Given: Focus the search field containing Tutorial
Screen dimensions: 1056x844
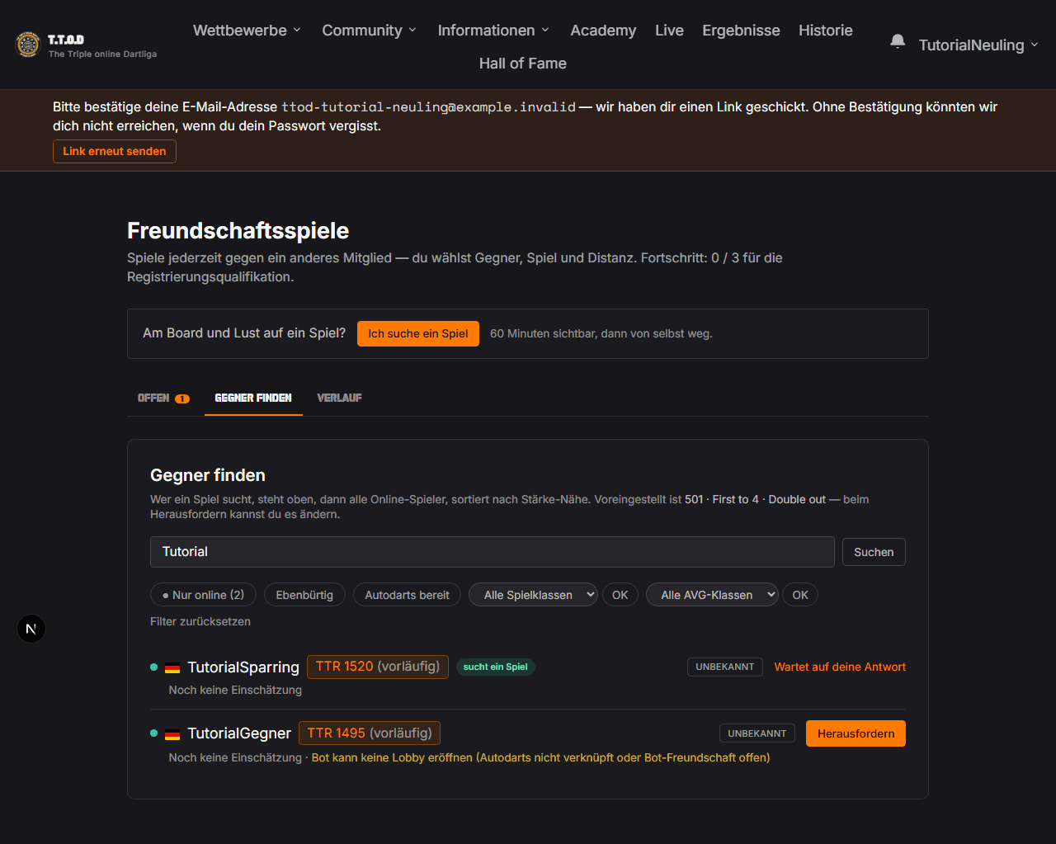Looking at the screenshot, I should point(493,552).
